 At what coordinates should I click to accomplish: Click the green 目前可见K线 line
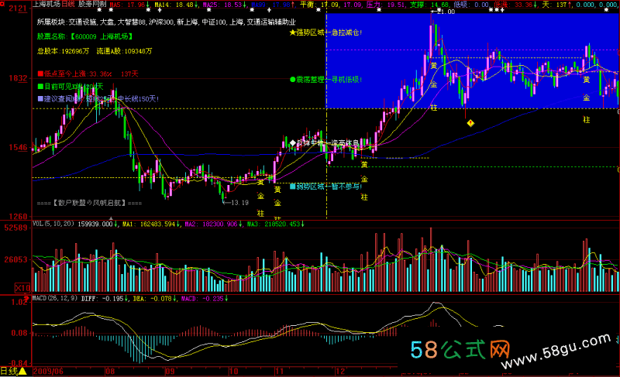tap(71, 86)
